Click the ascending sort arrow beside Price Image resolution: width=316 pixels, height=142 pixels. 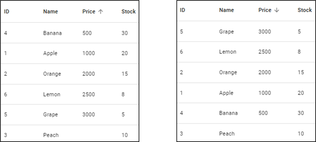(100, 12)
